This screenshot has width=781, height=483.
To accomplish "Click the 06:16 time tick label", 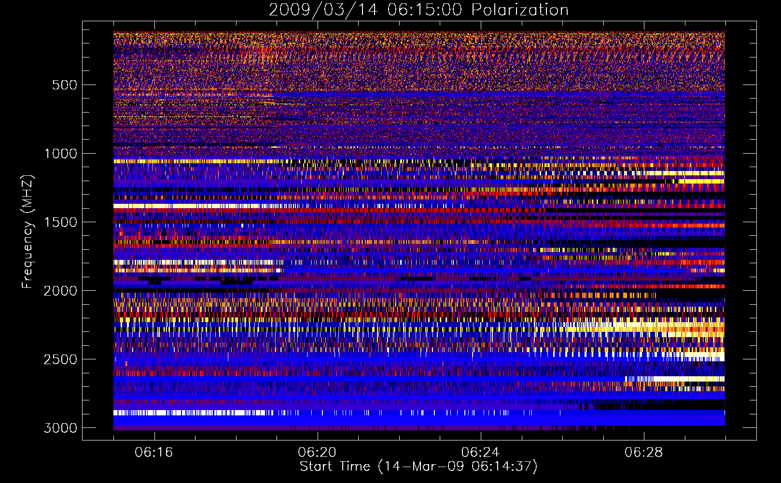I will tap(154, 453).
